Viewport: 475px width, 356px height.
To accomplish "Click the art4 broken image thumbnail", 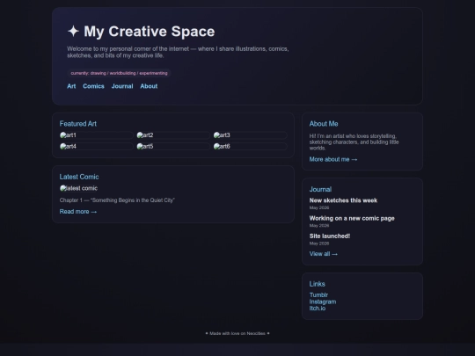I will pyautogui.click(x=97, y=147).
